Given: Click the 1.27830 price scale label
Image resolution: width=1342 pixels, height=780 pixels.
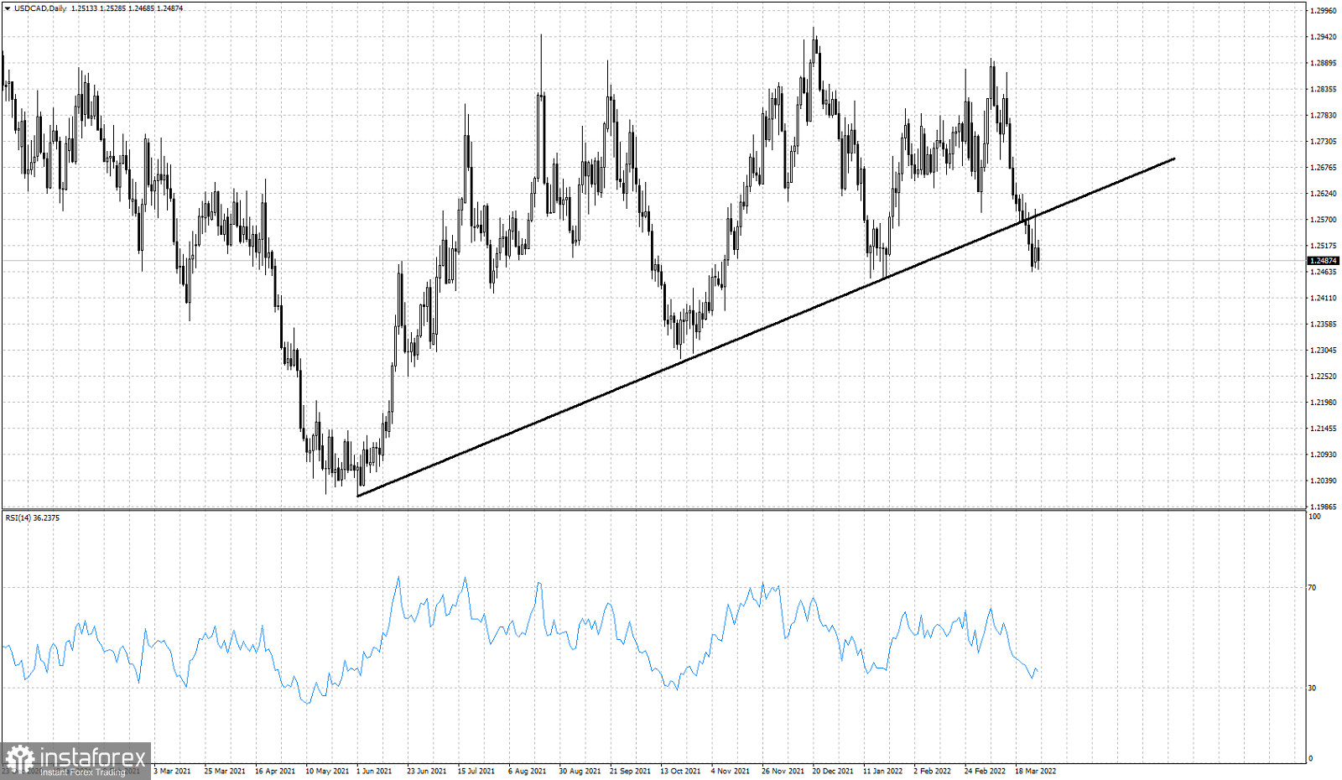Looking at the screenshot, I should [1324, 115].
